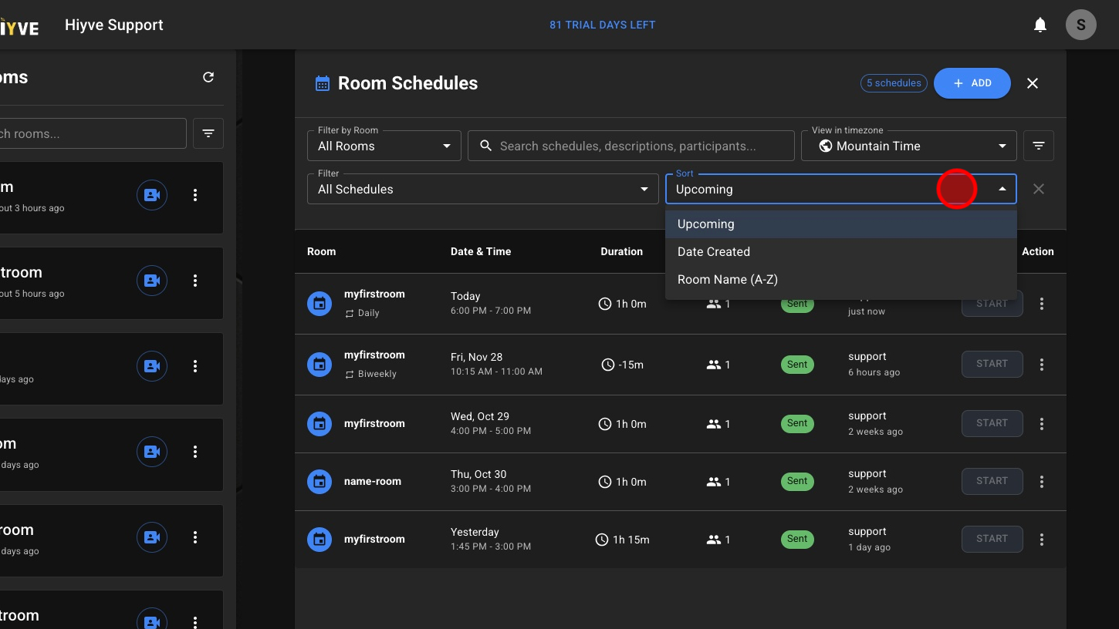Expand the Filter by Room dropdown
The image size is (1119, 629).
pos(384,146)
